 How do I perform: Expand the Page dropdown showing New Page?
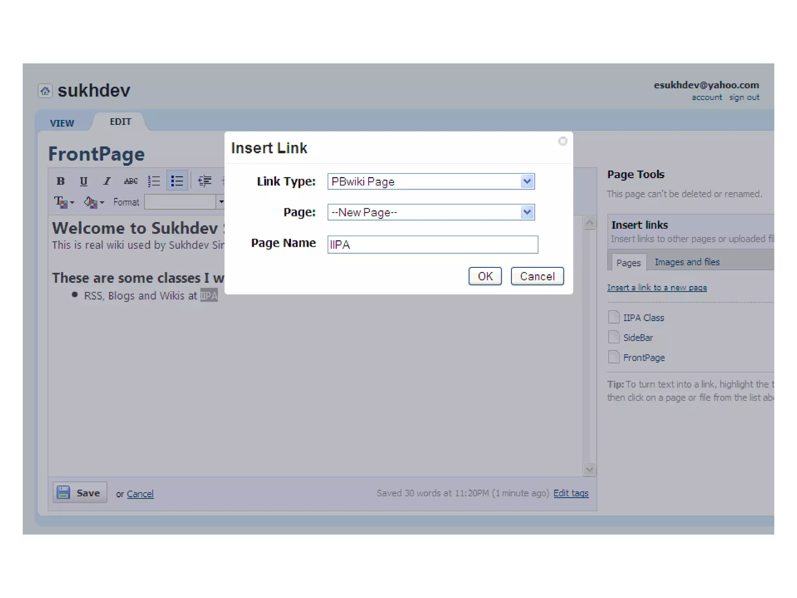pos(527,212)
